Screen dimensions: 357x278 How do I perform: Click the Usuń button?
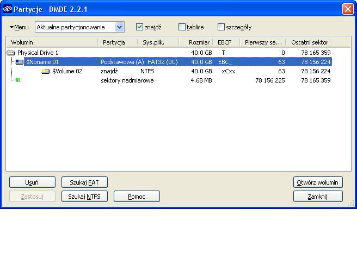[32, 182]
